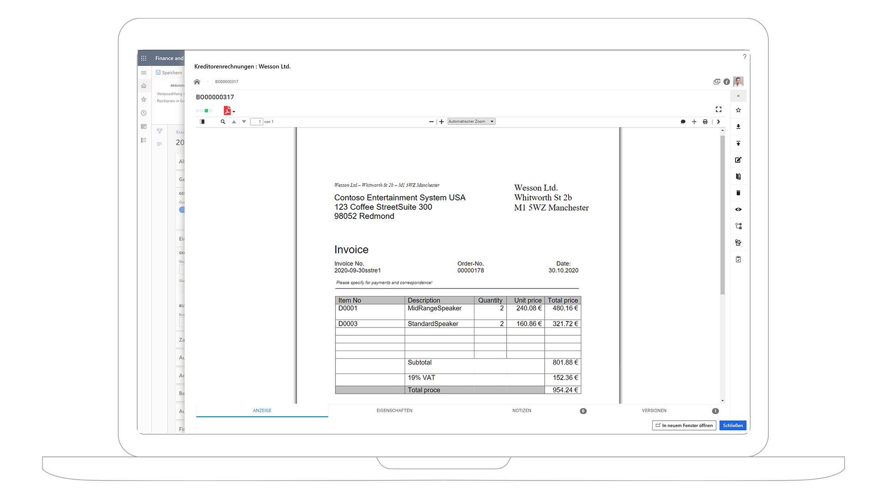
Task: Print the document via the printer icon
Action: [x=705, y=122]
